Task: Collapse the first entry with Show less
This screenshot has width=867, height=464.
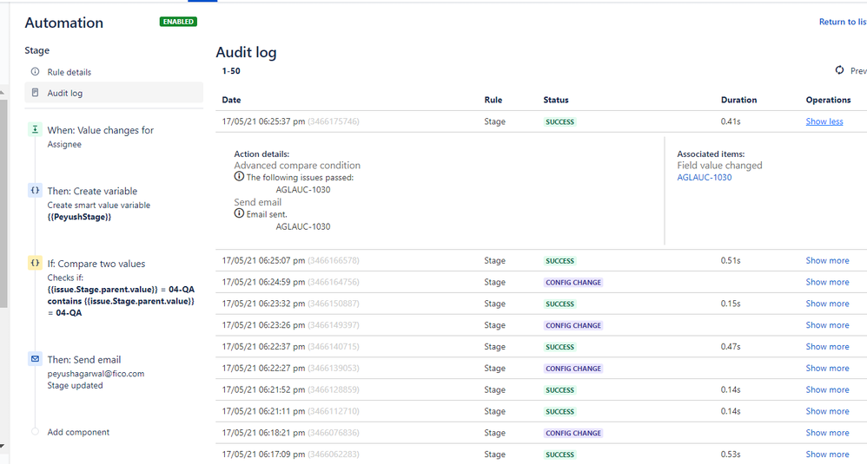Action: tap(824, 121)
